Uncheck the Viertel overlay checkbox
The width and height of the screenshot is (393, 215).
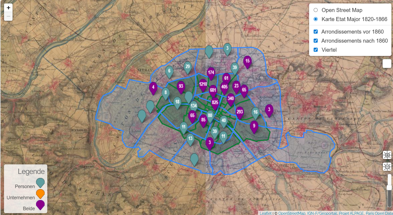(x=316, y=50)
